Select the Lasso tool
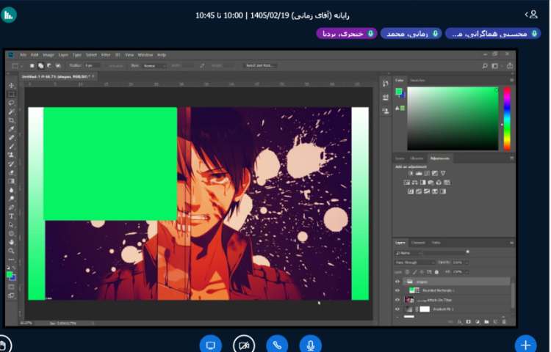 coord(12,103)
